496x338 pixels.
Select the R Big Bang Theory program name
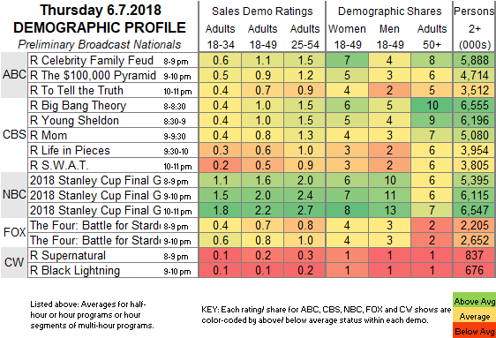tap(79, 106)
